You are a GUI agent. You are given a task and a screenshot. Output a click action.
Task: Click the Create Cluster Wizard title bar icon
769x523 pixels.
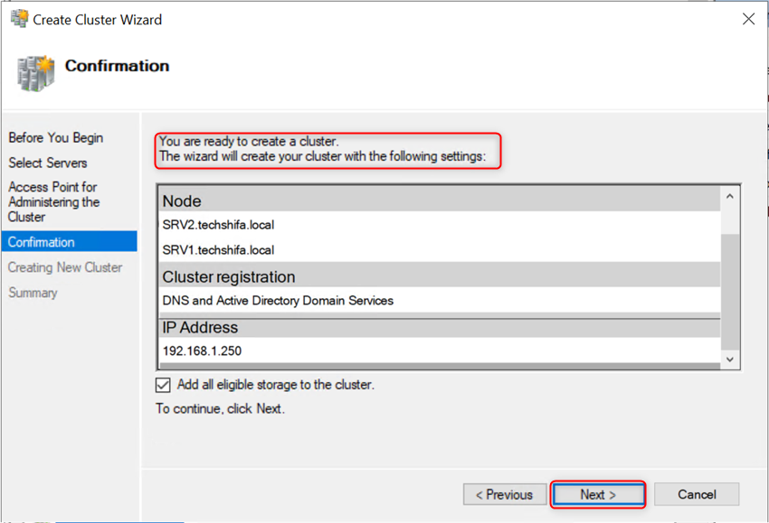(19, 19)
